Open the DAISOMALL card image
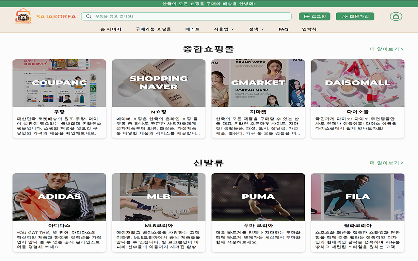 click(x=358, y=83)
